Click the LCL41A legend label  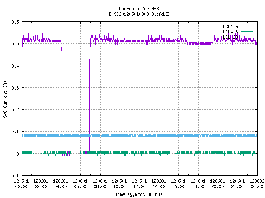pos(230,26)
